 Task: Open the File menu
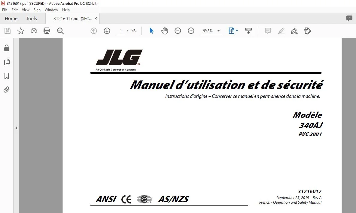coord(5,10)
